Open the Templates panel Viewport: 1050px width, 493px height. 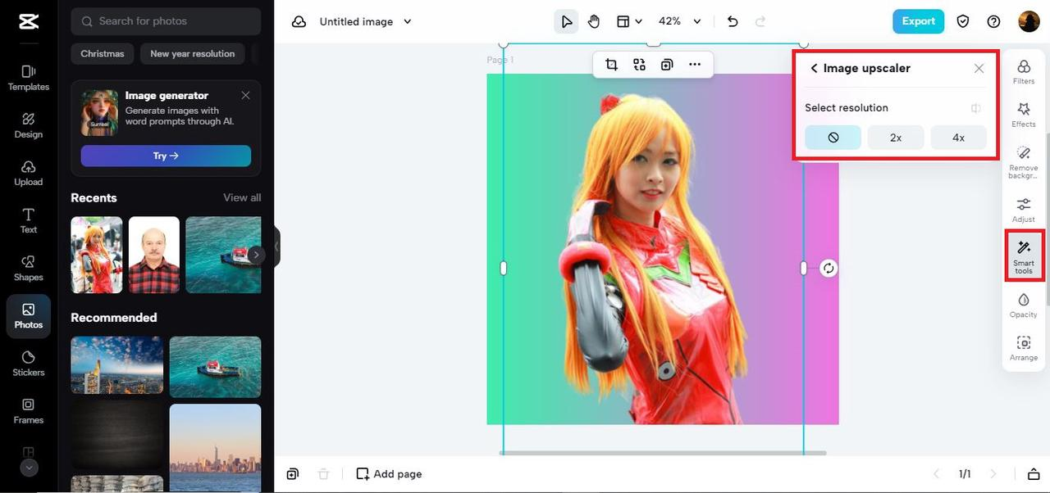pos(28,78)
